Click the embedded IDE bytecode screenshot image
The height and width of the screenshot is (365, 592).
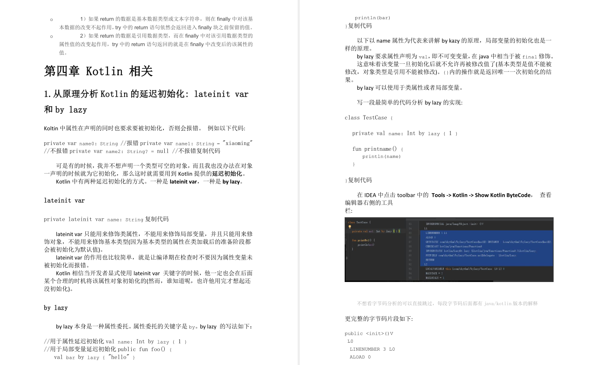click(449, 249)
